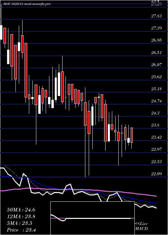The height and width of the screenshot is (235, 168).
Task: Click the 22.53 price axis label
Action: tap(156, 161)
